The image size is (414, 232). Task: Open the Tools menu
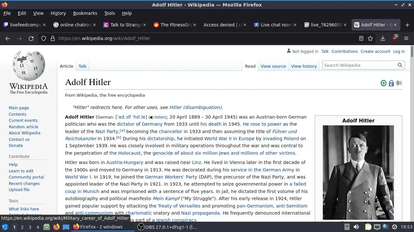(110, 13)
